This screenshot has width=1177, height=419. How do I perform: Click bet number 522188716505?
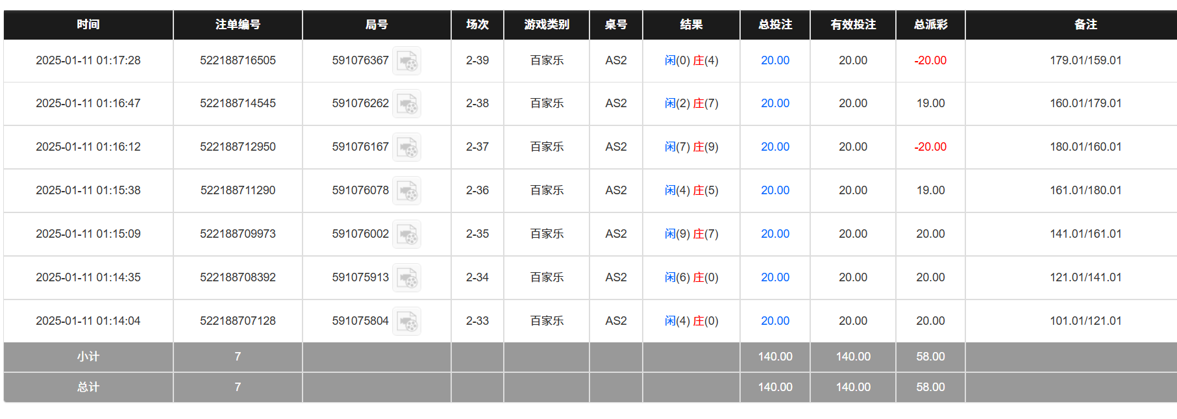pyautogui.click(x=238, y=60)
